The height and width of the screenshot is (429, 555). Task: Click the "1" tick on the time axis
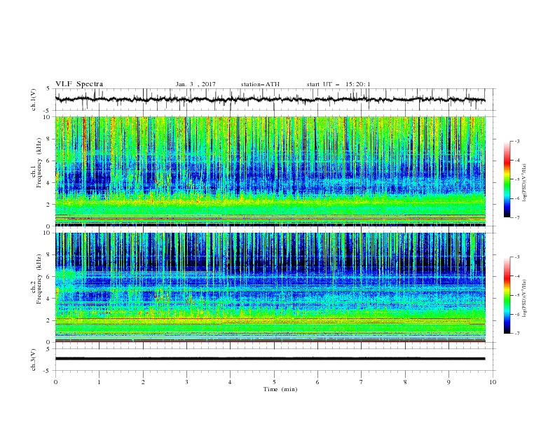coord(99,382)
